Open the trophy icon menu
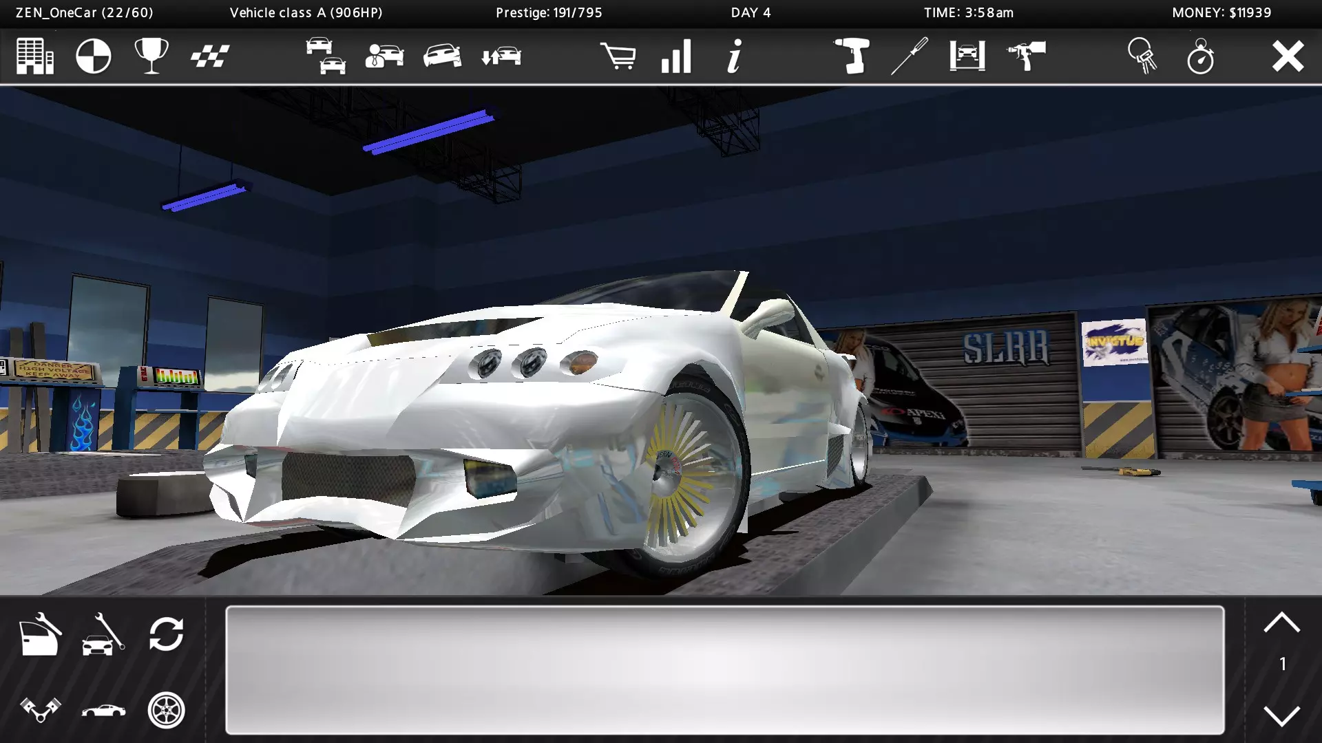 pos(151,56)
